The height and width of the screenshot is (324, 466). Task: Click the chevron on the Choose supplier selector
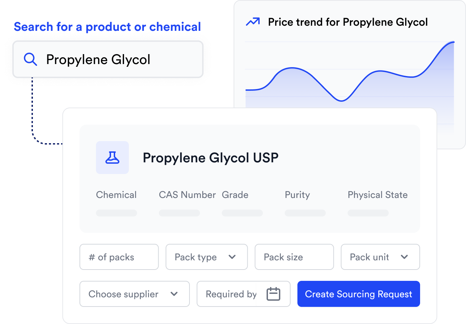pyautogui.click(x=174, y=294)
